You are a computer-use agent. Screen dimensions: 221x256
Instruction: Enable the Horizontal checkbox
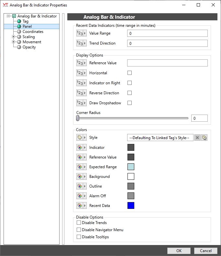129,73
